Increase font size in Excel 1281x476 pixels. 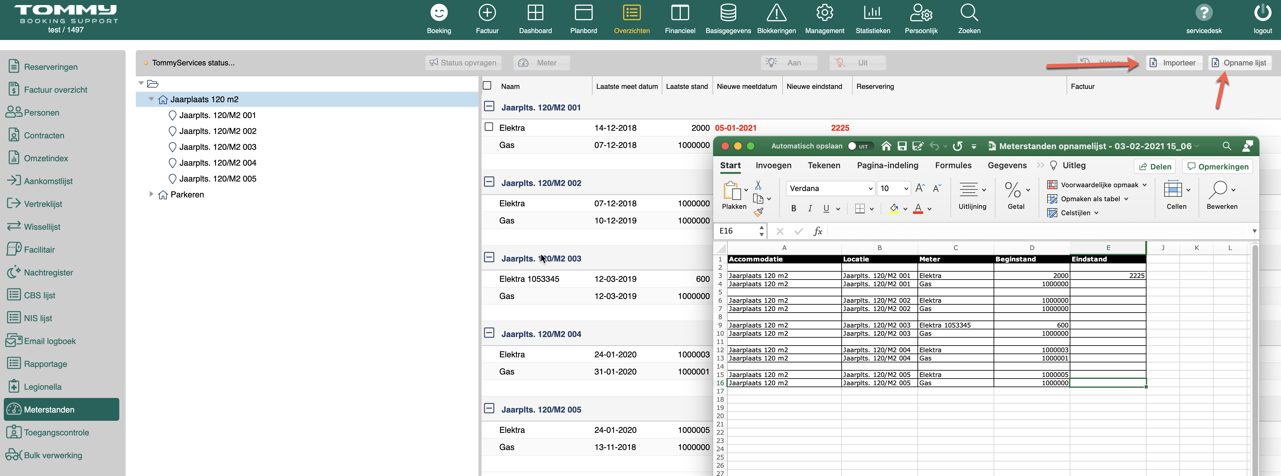click(920, 188)
